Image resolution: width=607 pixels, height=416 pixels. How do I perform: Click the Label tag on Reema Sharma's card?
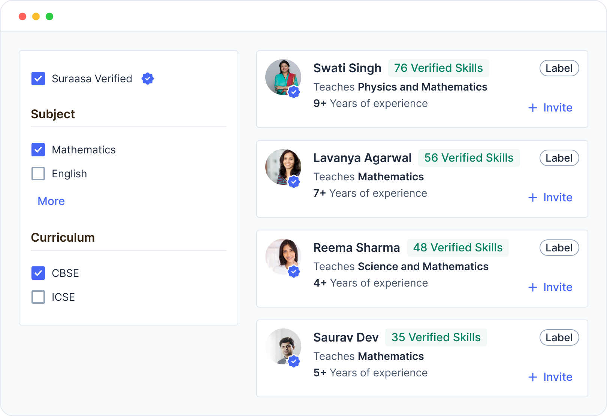(559, 248)
